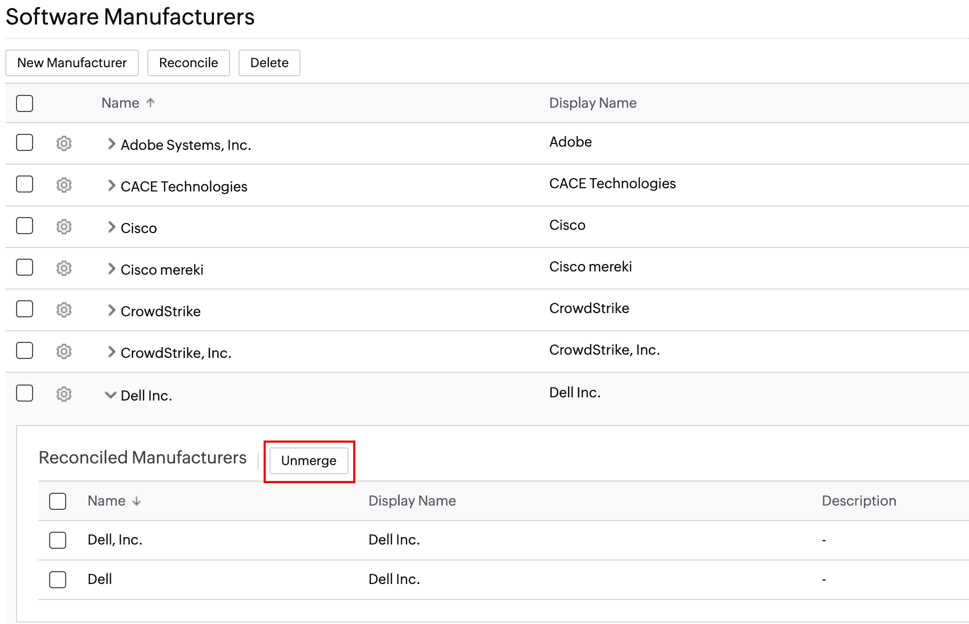Check the box for reconciled Dell, Inc.
This screenshot has width=969, height=624.
point(58,540)
